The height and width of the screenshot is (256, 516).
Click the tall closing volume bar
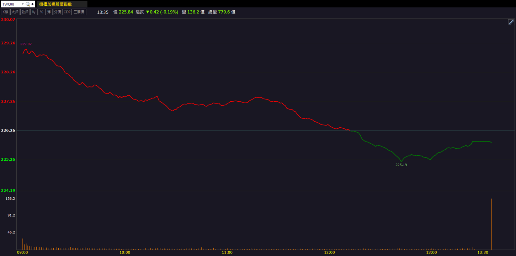pyautogui.click(x=491, y=224)
